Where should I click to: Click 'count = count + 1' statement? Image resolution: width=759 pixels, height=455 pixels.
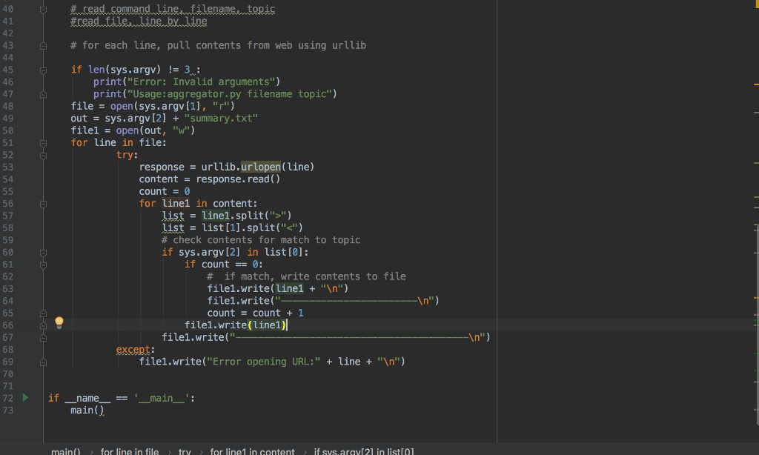[x=255, y=313]
